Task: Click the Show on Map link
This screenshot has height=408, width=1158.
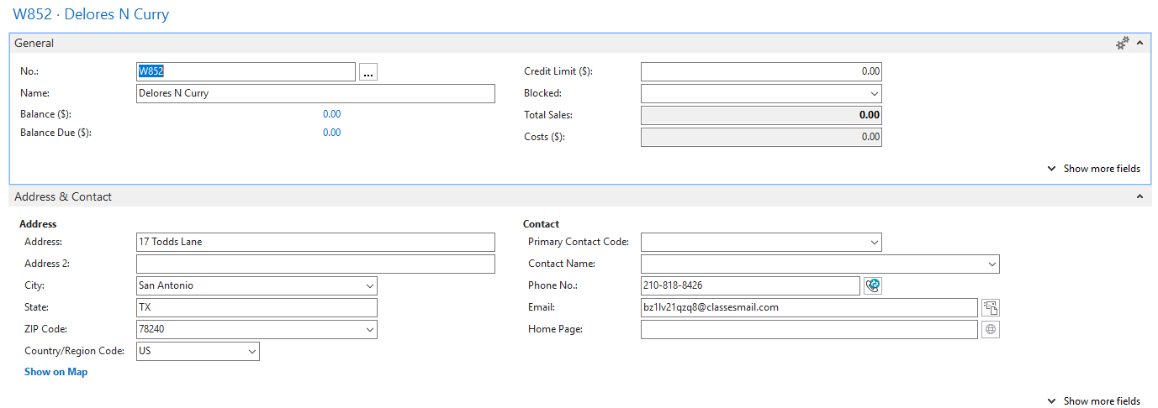Action: coord(56,372)
